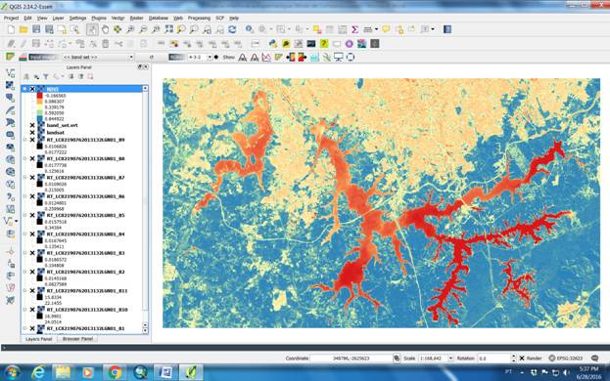
Task: Select the Pan Map hand tool
Action: point(105,29)
